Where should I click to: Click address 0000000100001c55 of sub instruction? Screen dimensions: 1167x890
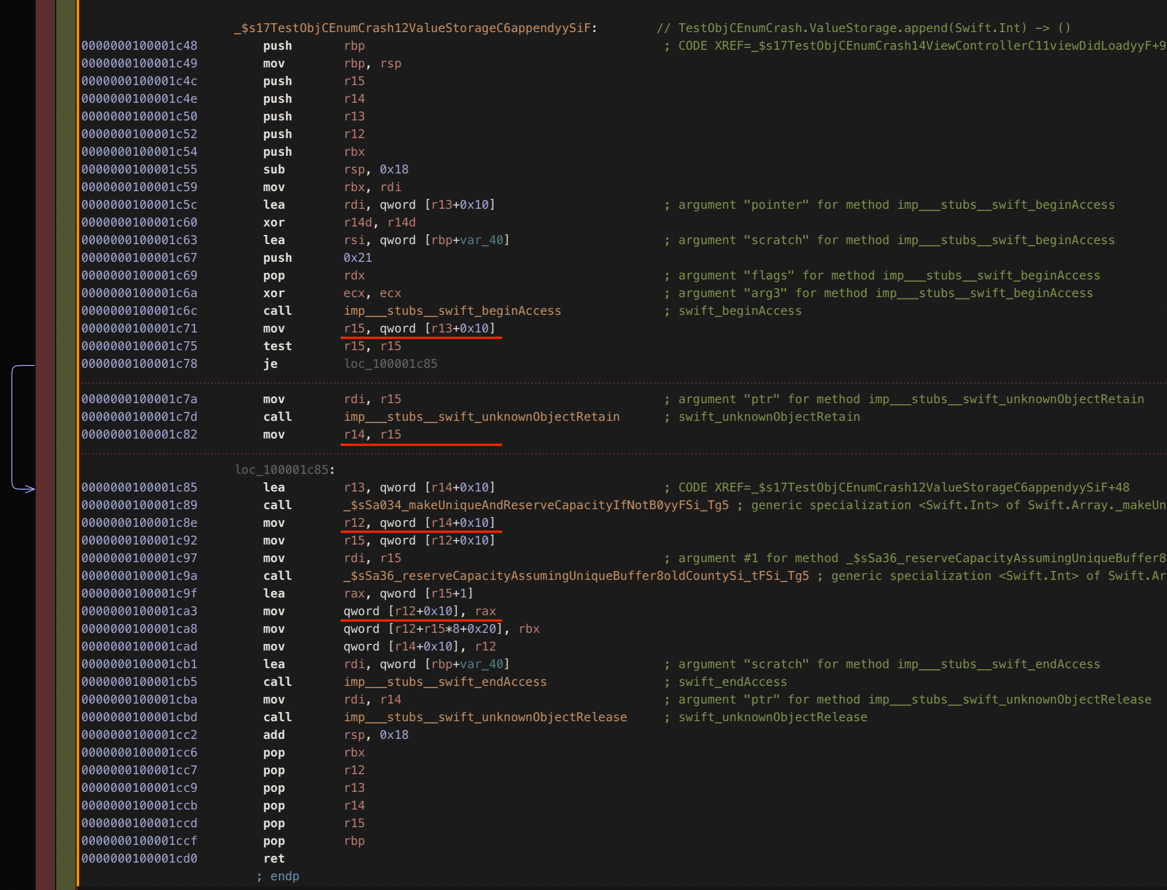pyautogui.click(x=140, y=170)
